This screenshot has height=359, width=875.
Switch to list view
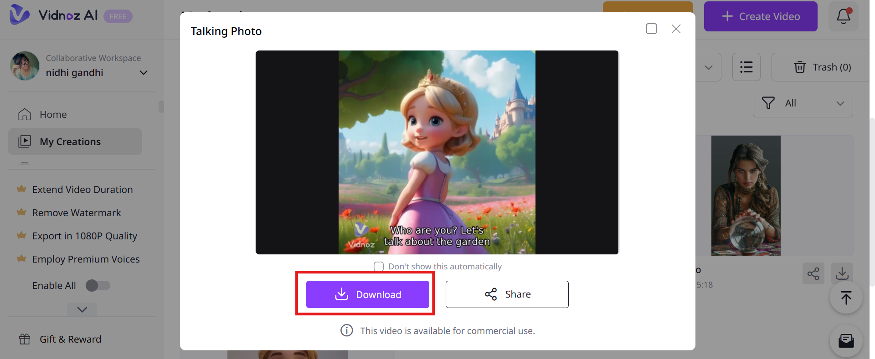coord(746,67)
